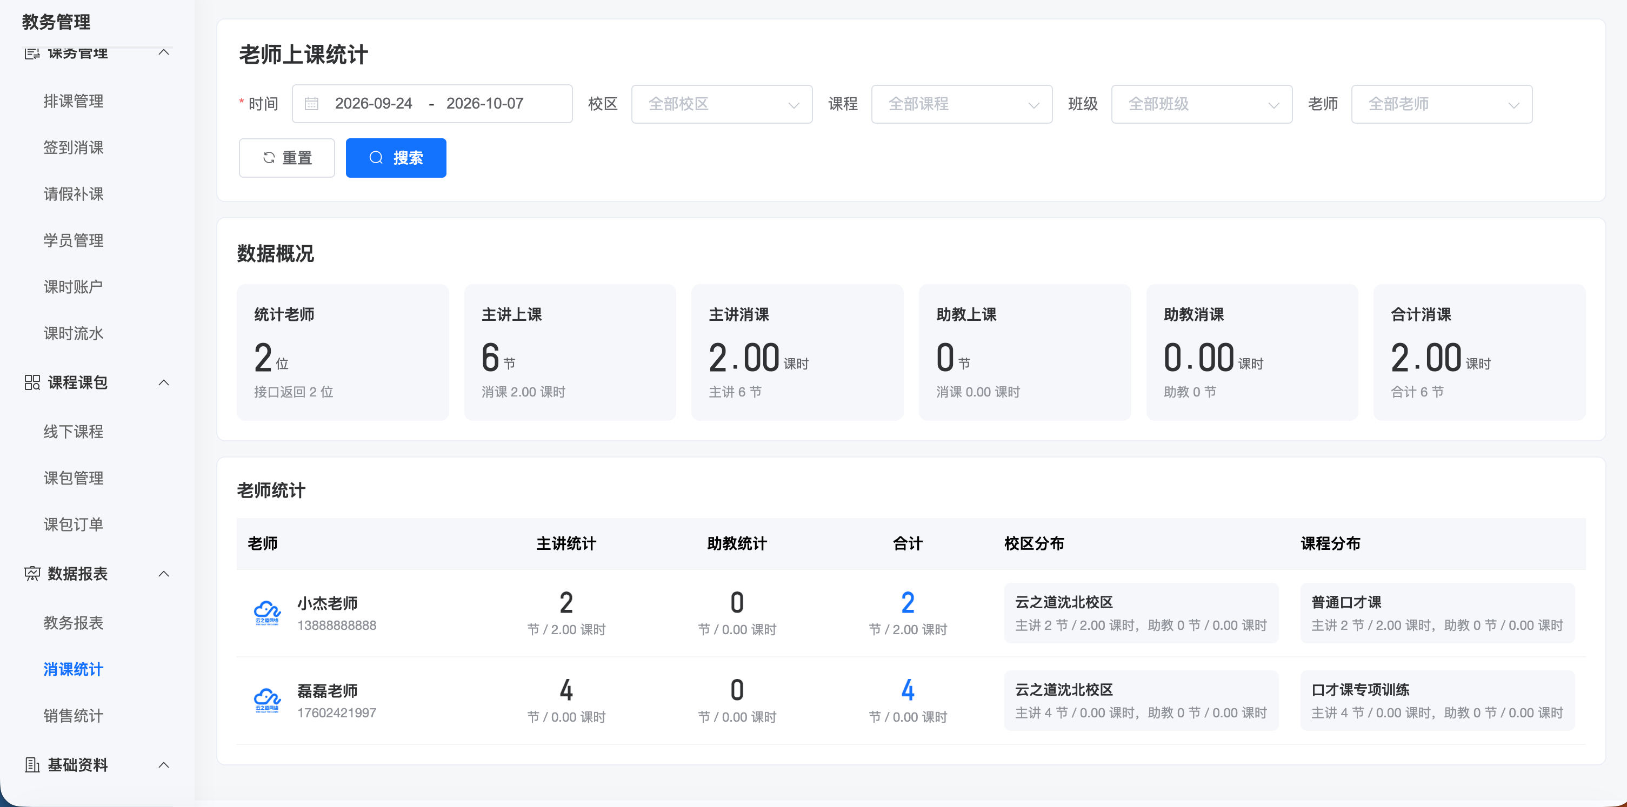Click 磊磊老师's cloud avatar icon
Viewport: 1627px width, 807px height.
tap(267, 701)
